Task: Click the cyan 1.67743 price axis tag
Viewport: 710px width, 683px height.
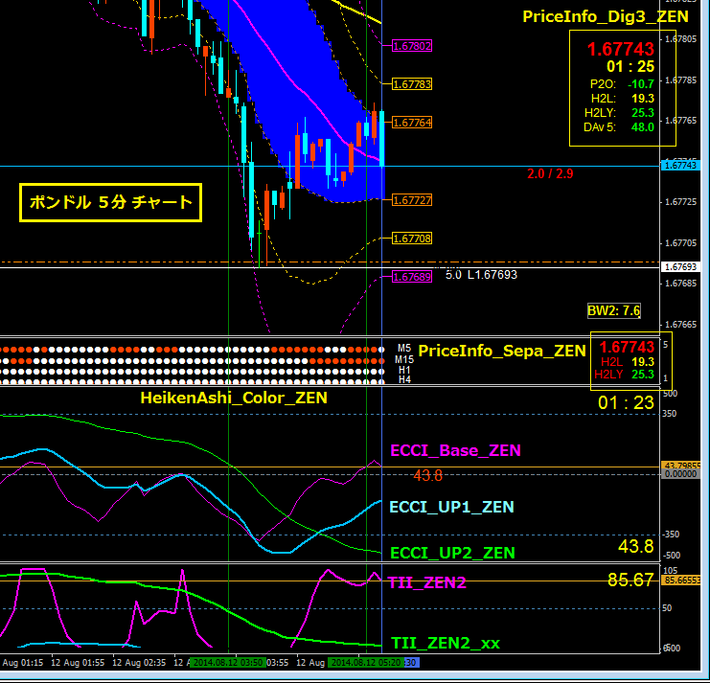Action: tap(680, 166)
